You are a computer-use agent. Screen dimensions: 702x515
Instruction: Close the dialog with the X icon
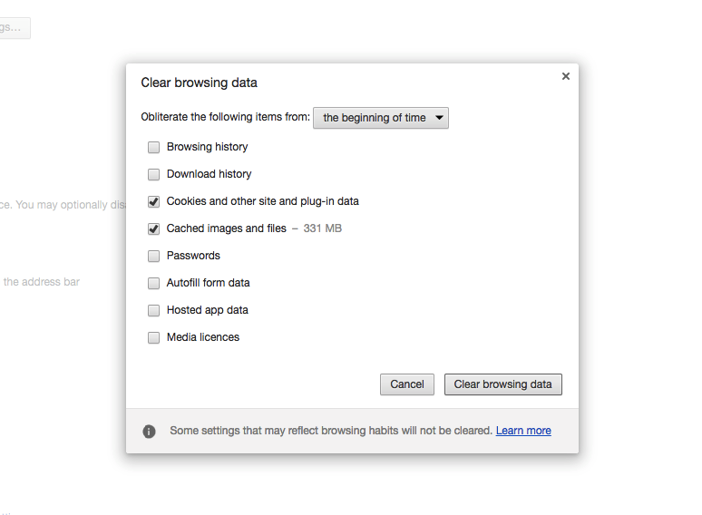[565, 76]
